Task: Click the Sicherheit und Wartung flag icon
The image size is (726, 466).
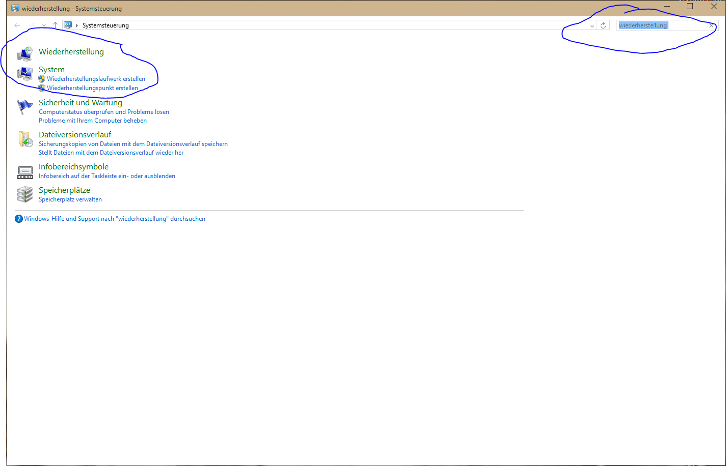Action: 25,107
